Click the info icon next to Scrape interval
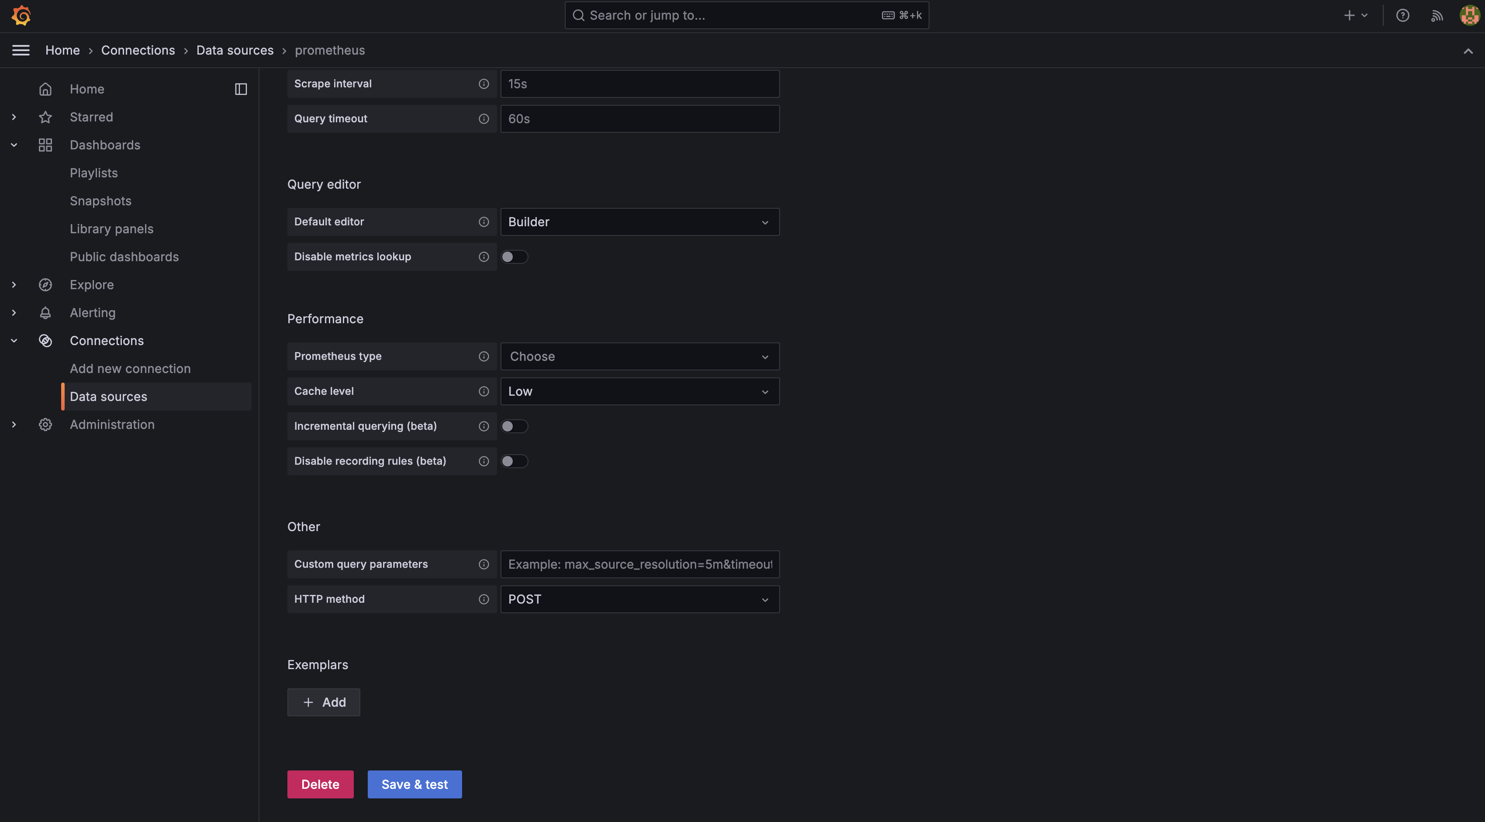 (483, 83)
